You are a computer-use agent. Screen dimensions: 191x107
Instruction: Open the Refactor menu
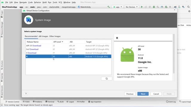pos(38,2)
